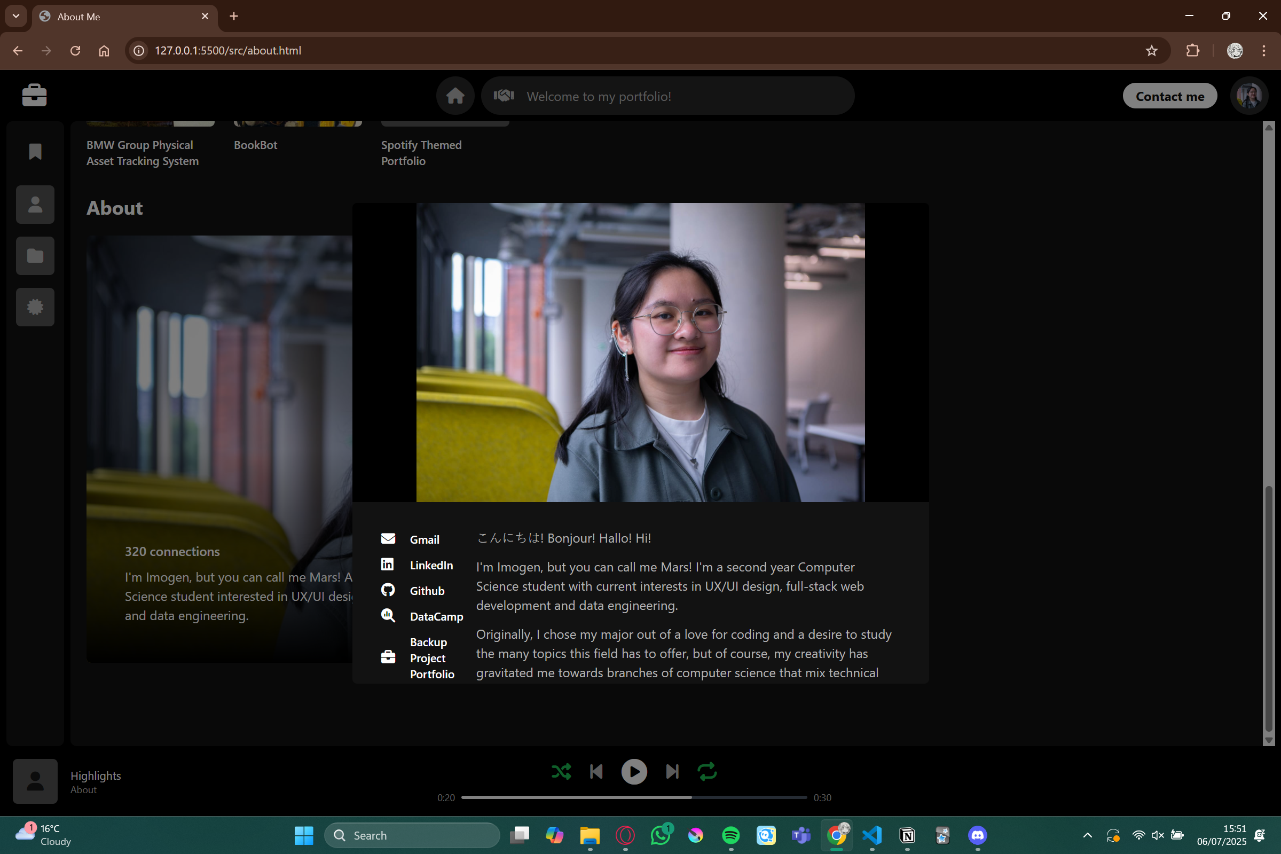Open a new browser tab
The height and width of the screenshot is (854, 1281).
[233, 17]
